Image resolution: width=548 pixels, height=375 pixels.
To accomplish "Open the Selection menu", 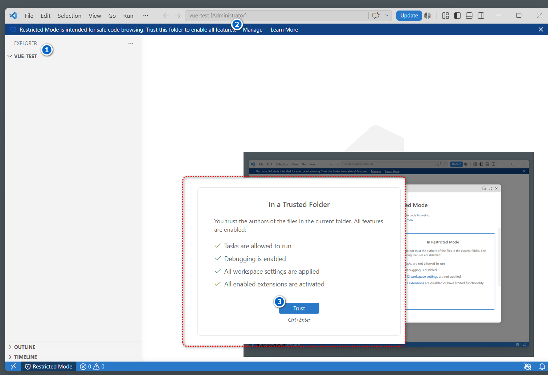I will (x=69, y=16).
